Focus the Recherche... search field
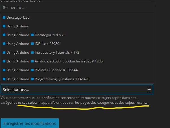The image size is (170, 128). tap(77, 8)
